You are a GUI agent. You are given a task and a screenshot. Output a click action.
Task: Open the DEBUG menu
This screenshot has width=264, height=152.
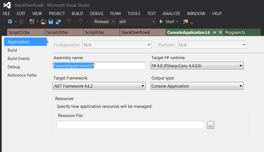(96, 13)
